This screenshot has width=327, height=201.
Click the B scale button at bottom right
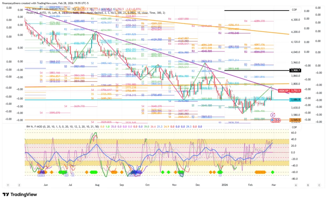[308, 185]
